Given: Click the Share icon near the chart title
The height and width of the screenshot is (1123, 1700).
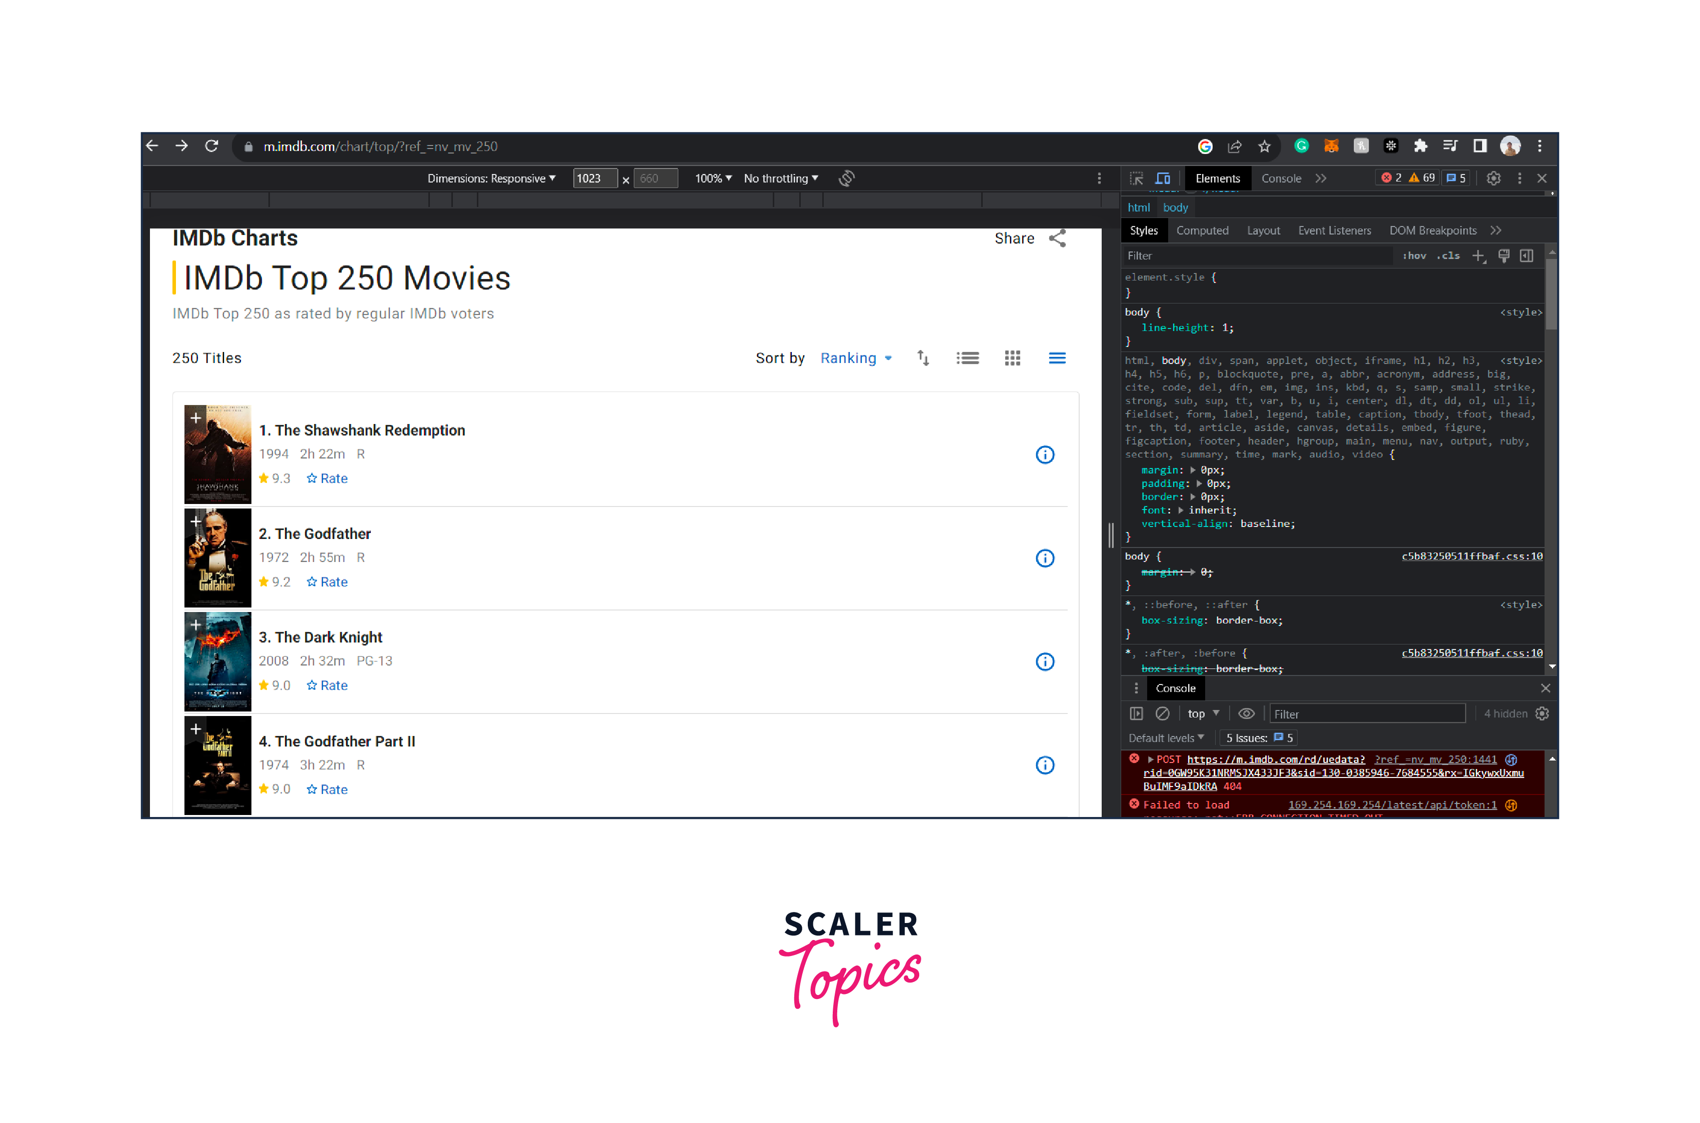Looking at the screenshot, I should click(x=1057, y=238).
